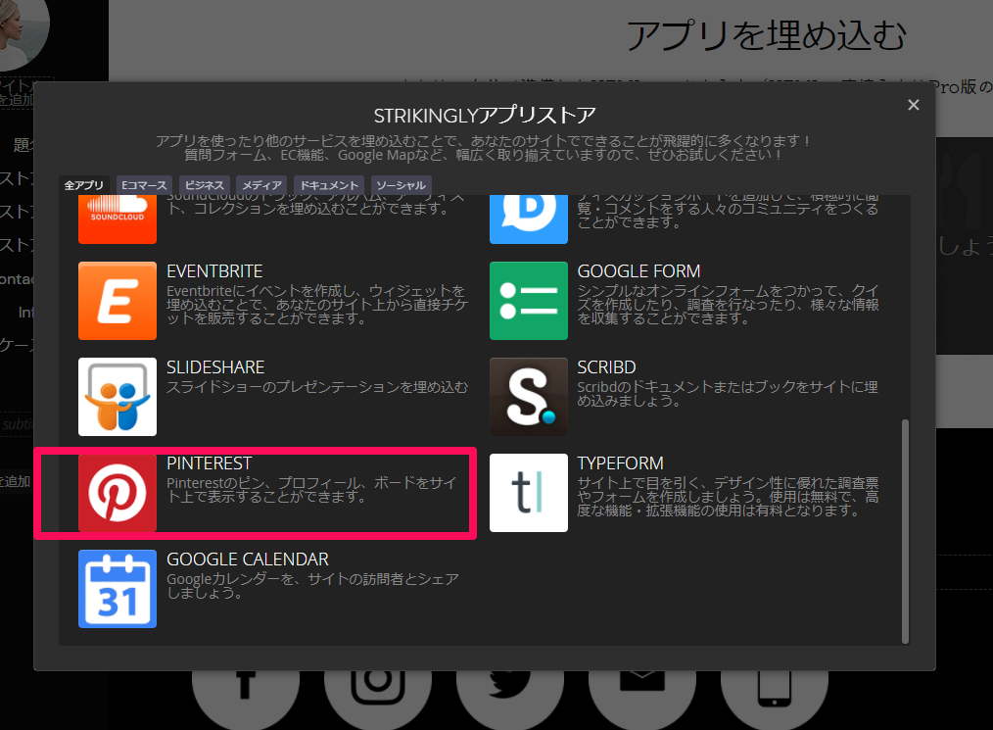Click the Google Form description text
This screenshot has width=993, height=730.
pyautogui.click(x=728, y=305)
